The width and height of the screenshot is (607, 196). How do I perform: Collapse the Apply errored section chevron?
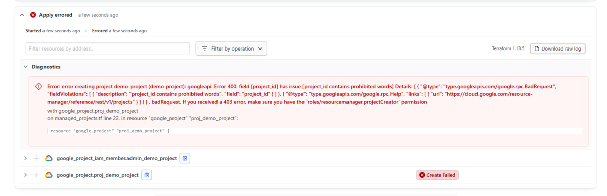[22, 15]
